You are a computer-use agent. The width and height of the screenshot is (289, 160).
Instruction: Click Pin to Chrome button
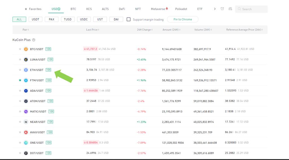pyautogui.click(x=183, y=19)
